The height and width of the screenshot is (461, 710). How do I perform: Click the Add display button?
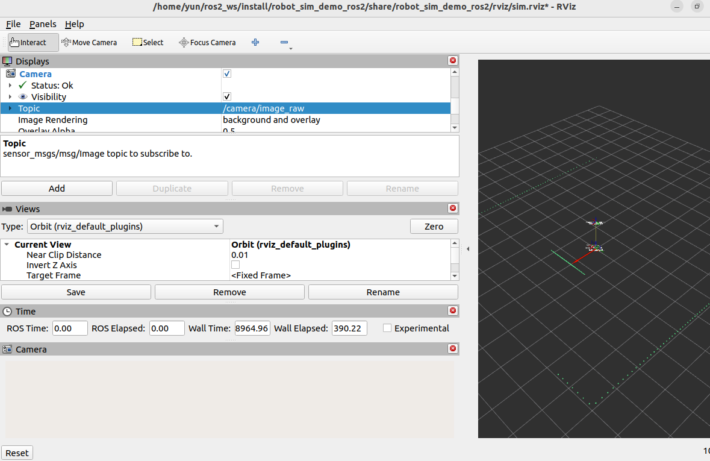point(57,188)
